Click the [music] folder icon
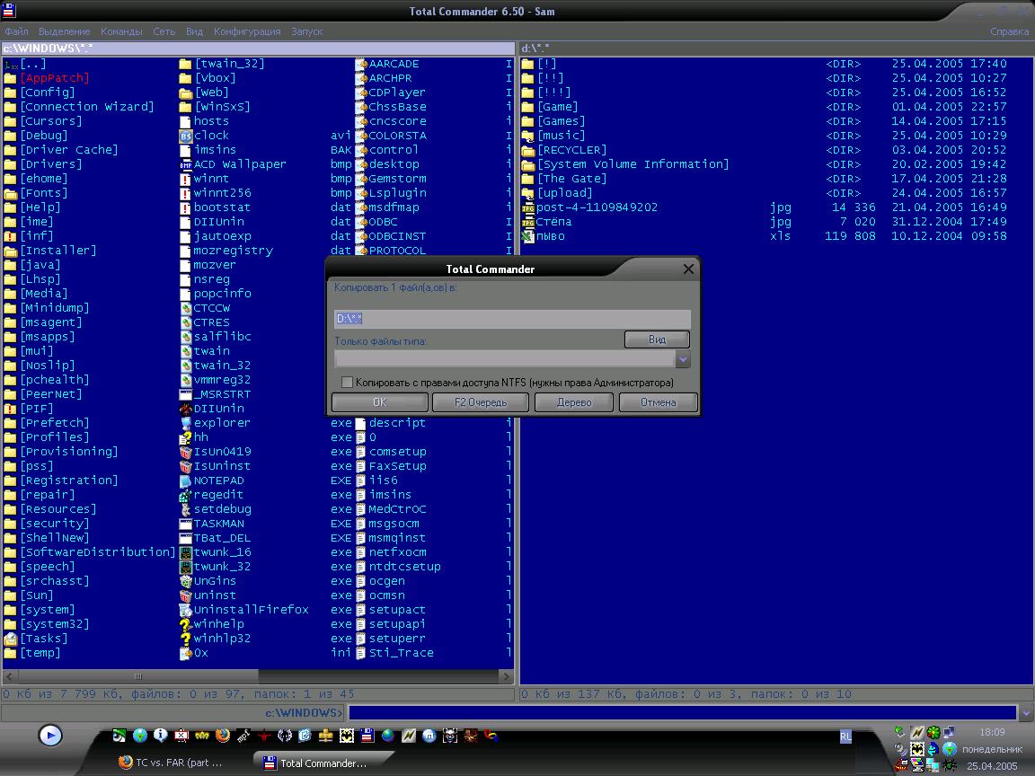Screen dimensions: 1035x776 (527, 136)
